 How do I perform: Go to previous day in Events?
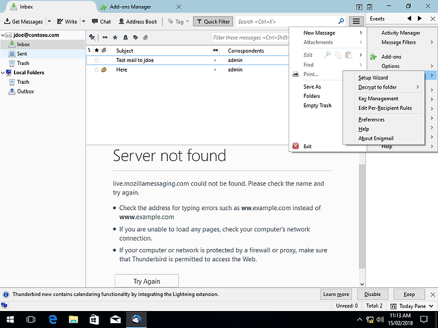coord(409,18)
